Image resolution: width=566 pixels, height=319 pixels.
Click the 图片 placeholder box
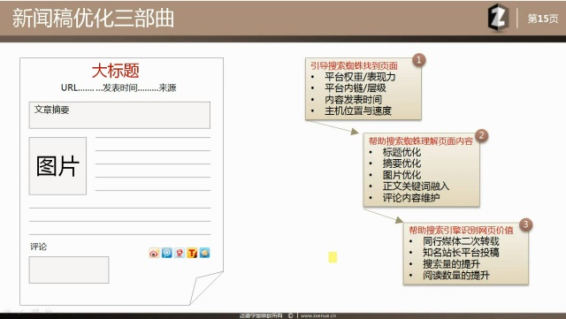point(57,166)
